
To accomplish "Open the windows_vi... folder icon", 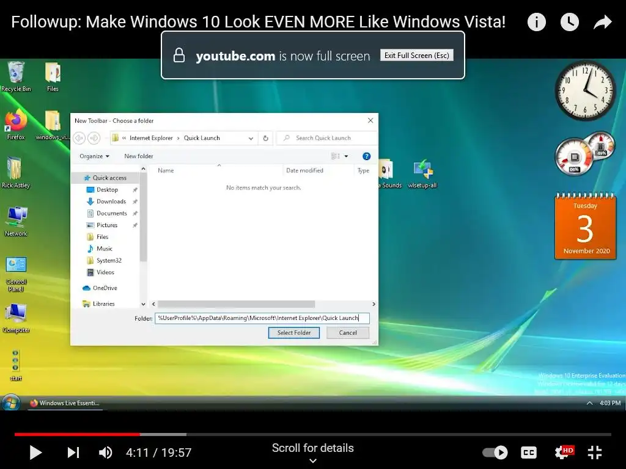I will tap(53, 125).
